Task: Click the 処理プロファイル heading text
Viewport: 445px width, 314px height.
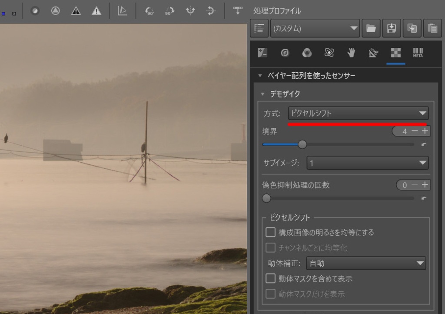Action: (277, 11)
